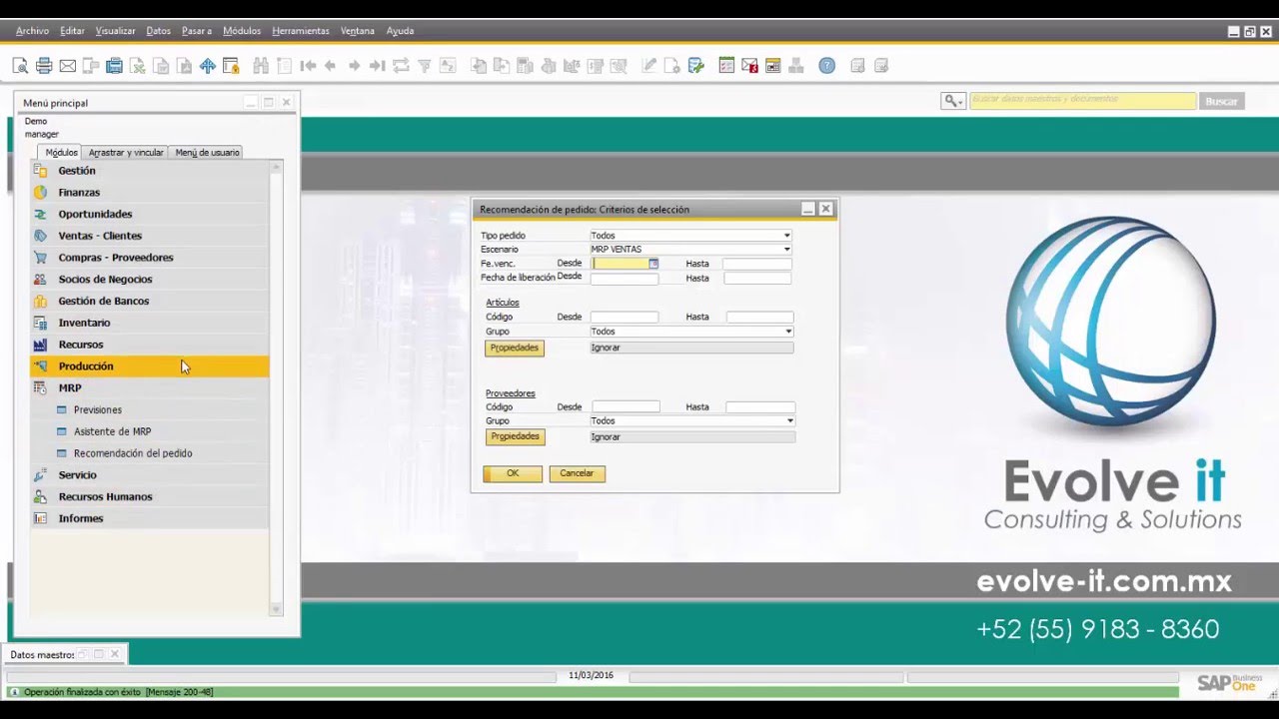This screenshot has height=719, width=1279.
Task: Open the Escenario dropdown showing MRP VENTAS
Action: (787, 250)
